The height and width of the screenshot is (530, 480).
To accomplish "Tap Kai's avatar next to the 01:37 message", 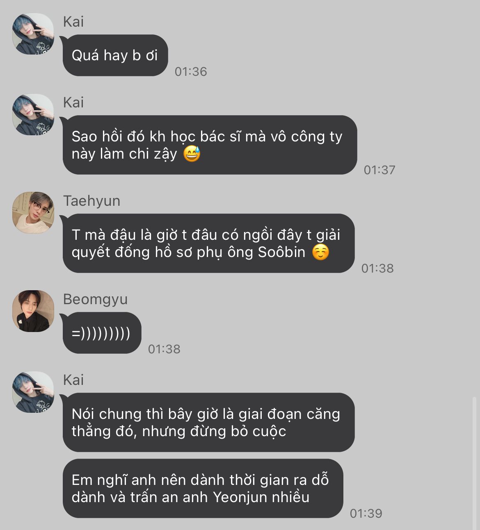I will tap(33, 115).
